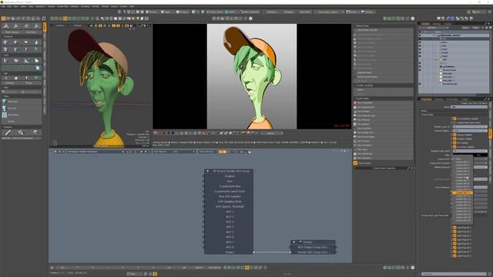
Task: Click the Add Medium icon
Action: coord(355,124)
